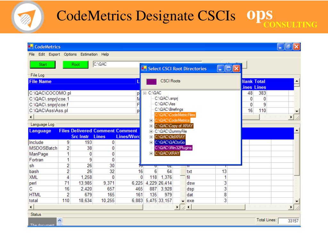Expand the C:\QAC\QACtoGo tree node
Screen dimensions: 328x246
(x=151, y=142)
